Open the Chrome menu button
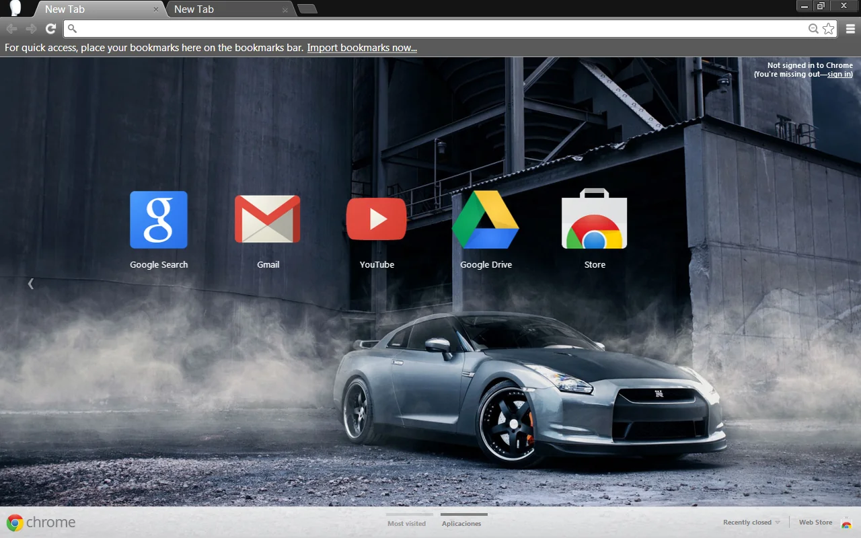This screenshot has height=538, width=861. pyautogui.click(x=850, y=28)
